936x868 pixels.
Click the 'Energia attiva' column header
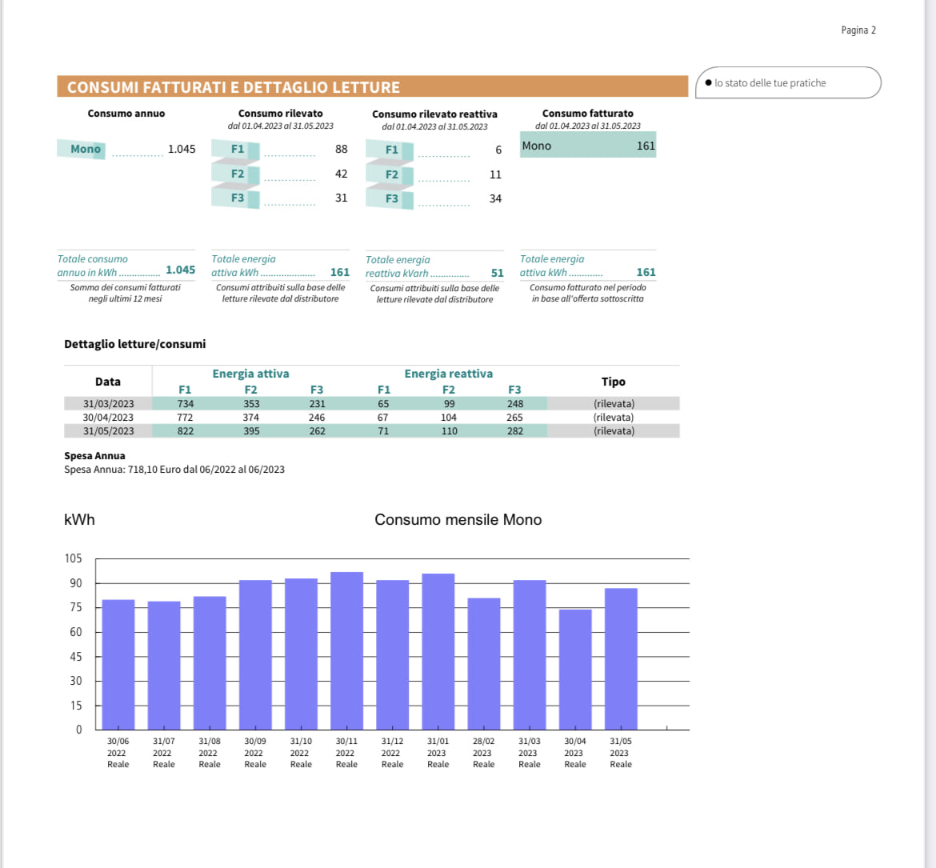pos(250,374)
